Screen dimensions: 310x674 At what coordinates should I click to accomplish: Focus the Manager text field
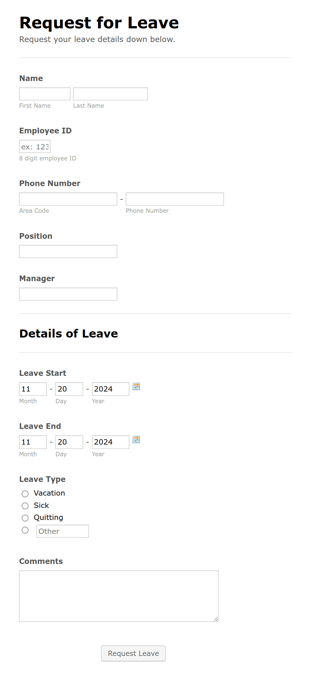[x=68, y=294]
